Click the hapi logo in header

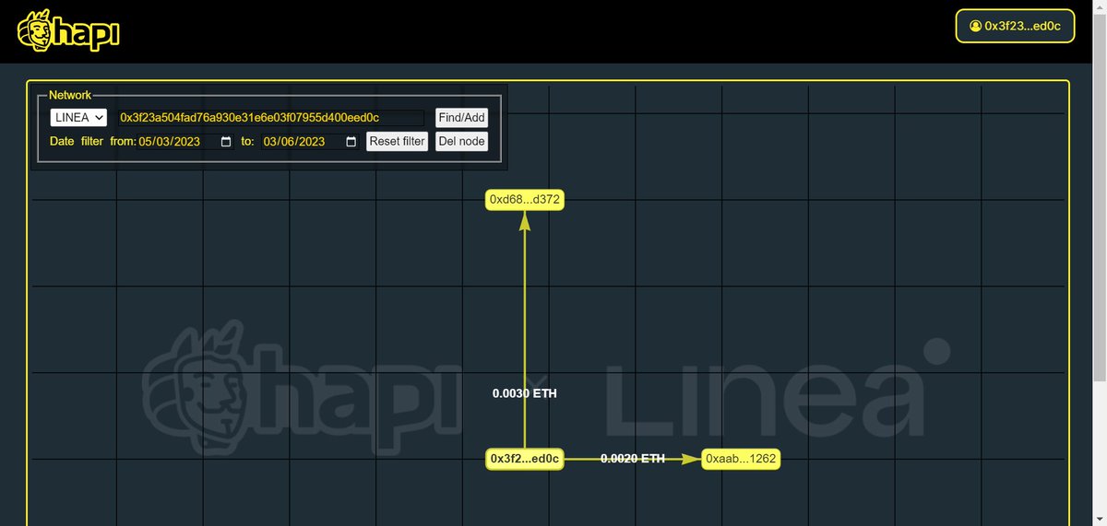69,31
